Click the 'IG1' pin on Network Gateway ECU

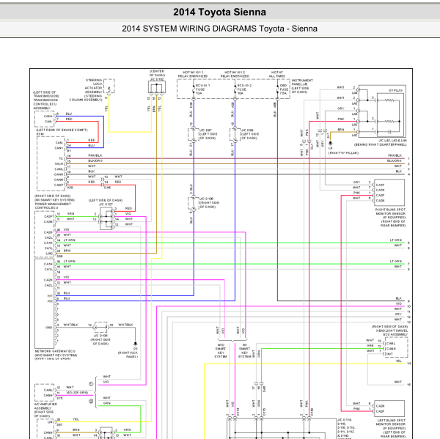[50, 295]
